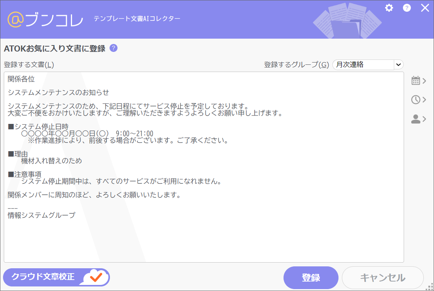Expand the clock chevron on the right panel

tap(424, 99)
